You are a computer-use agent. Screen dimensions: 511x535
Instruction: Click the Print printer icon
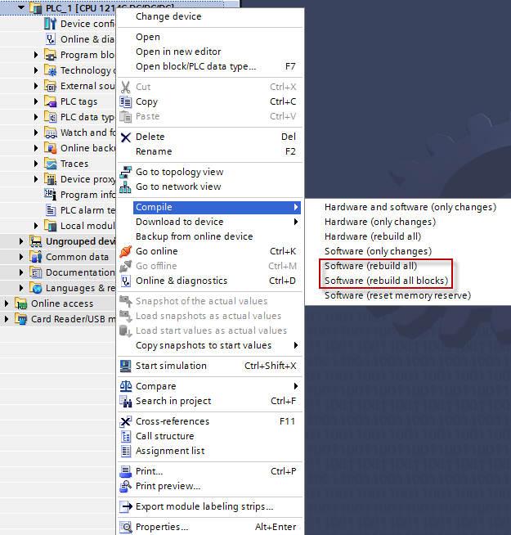pos(125,471)
